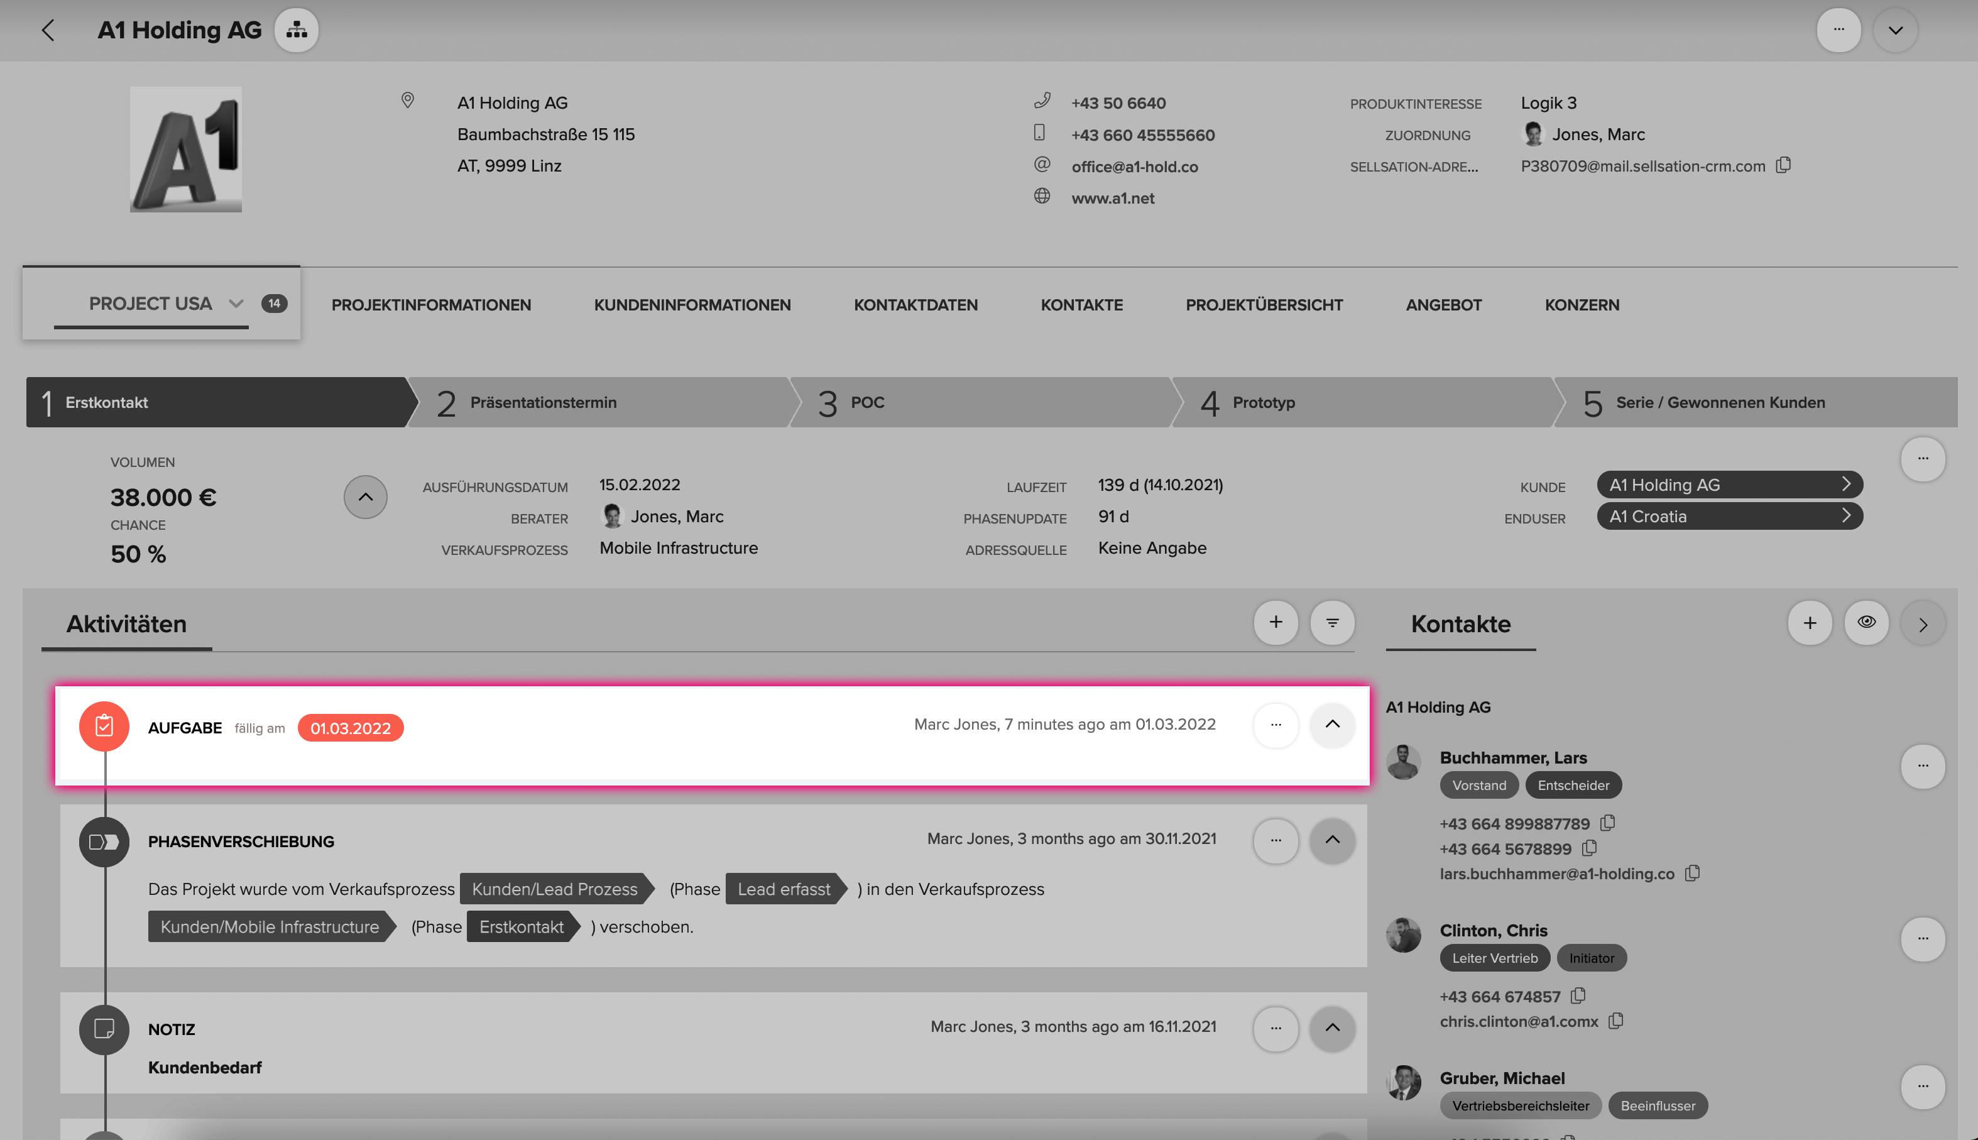Click the PHASENVERSCHIEBUNG phase icon
This screenshot has width=1978, height=1140.
point(104,841)
